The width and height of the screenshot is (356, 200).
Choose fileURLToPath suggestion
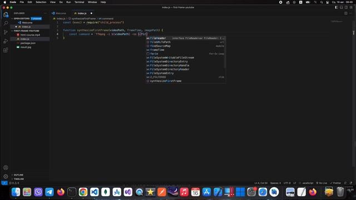(x=186, y=42)
